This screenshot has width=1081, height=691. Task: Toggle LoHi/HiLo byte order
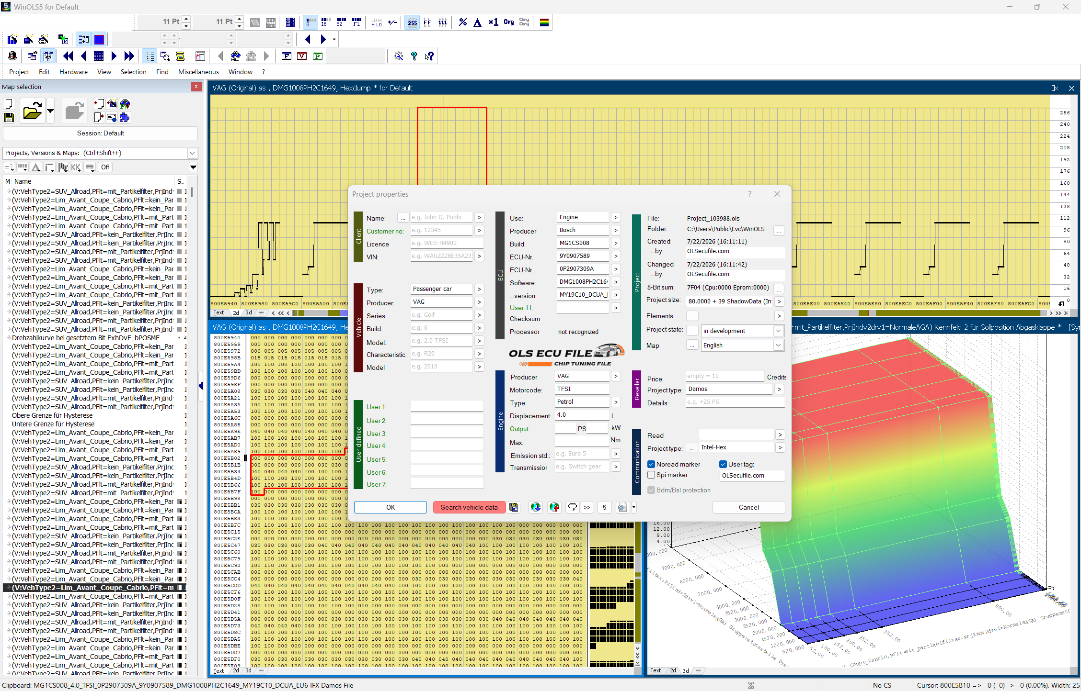[376, 22]
